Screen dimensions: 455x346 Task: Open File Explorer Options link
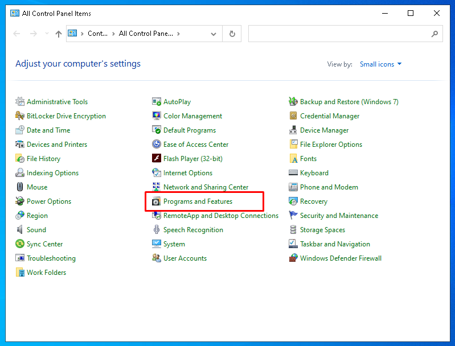click(x=331, y=145)
